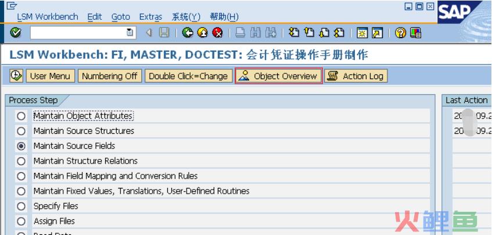Open the window menu icon at top-left

coord(12,6)
